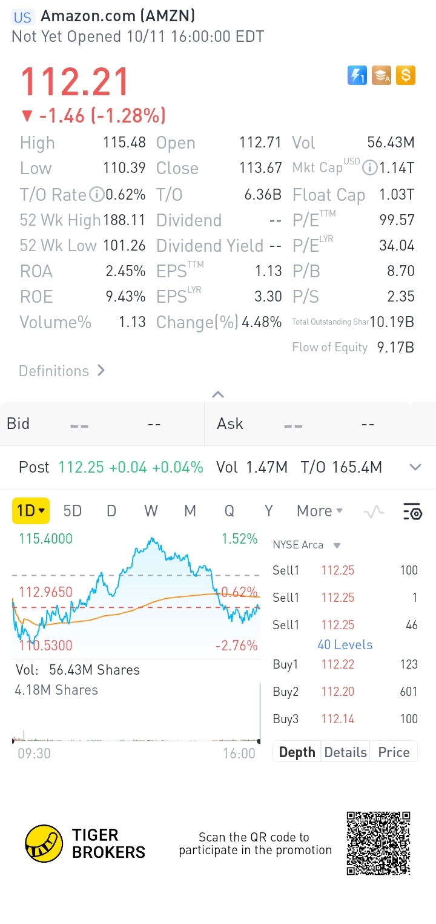Tap the orange stacked layers icon

381,75
